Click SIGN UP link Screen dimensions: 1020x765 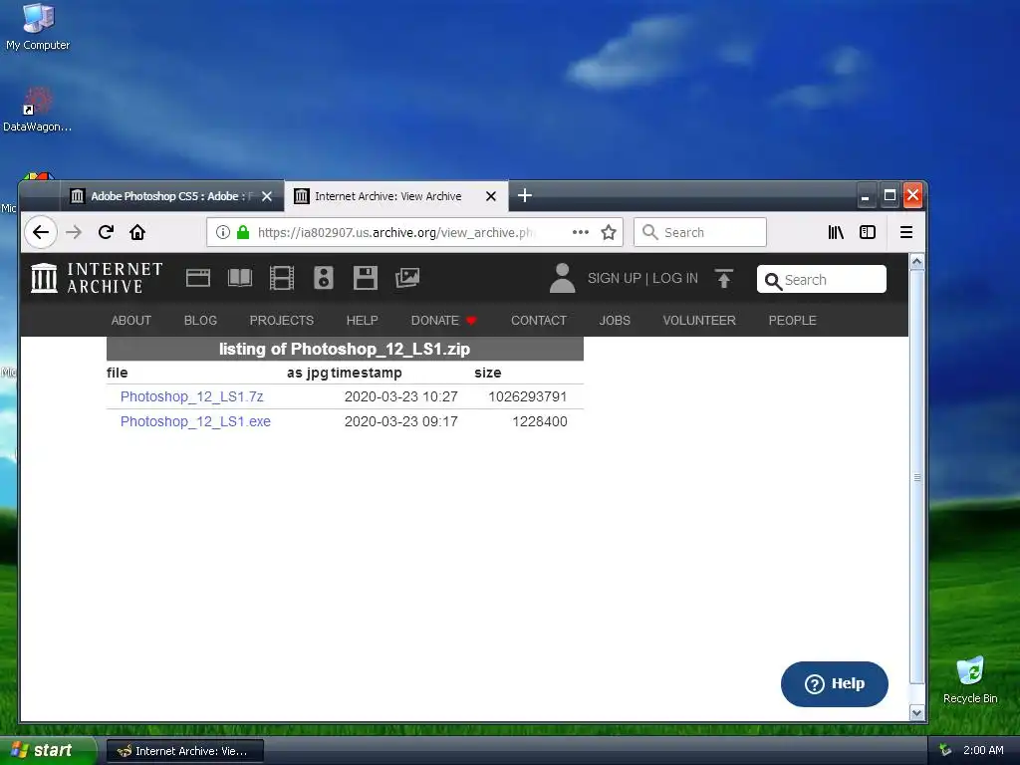pyautogui.click(x=614, y=278)
